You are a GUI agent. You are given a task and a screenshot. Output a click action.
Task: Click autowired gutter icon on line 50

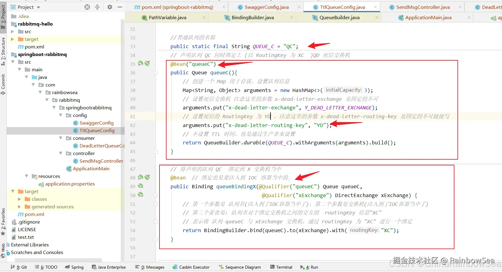pyautogui.click(x=141, y=194)
